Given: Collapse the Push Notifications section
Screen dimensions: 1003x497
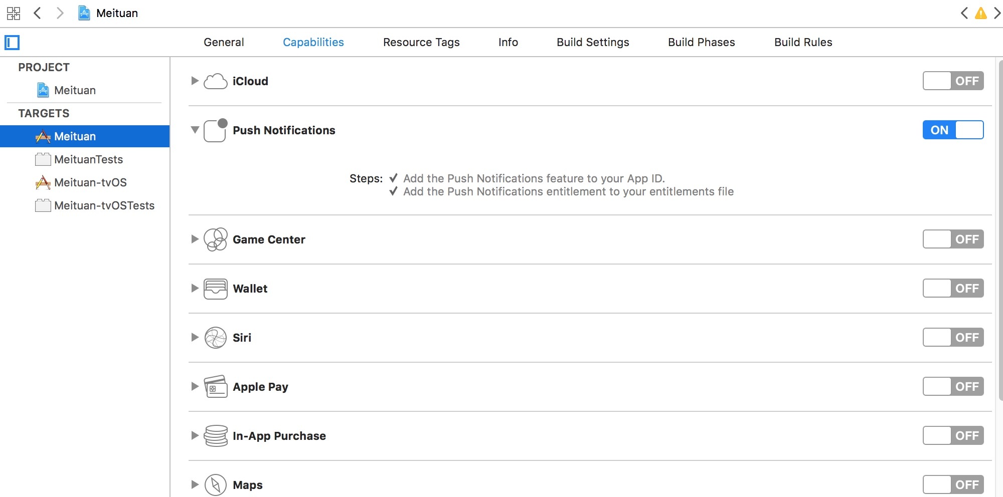Looking at the screenshot, I should (195, 130).
